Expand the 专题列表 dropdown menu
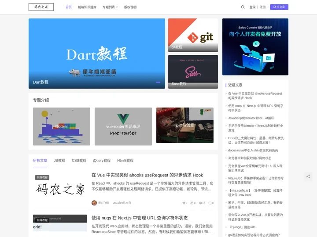The image size is (317, 237). coord(110,7)
